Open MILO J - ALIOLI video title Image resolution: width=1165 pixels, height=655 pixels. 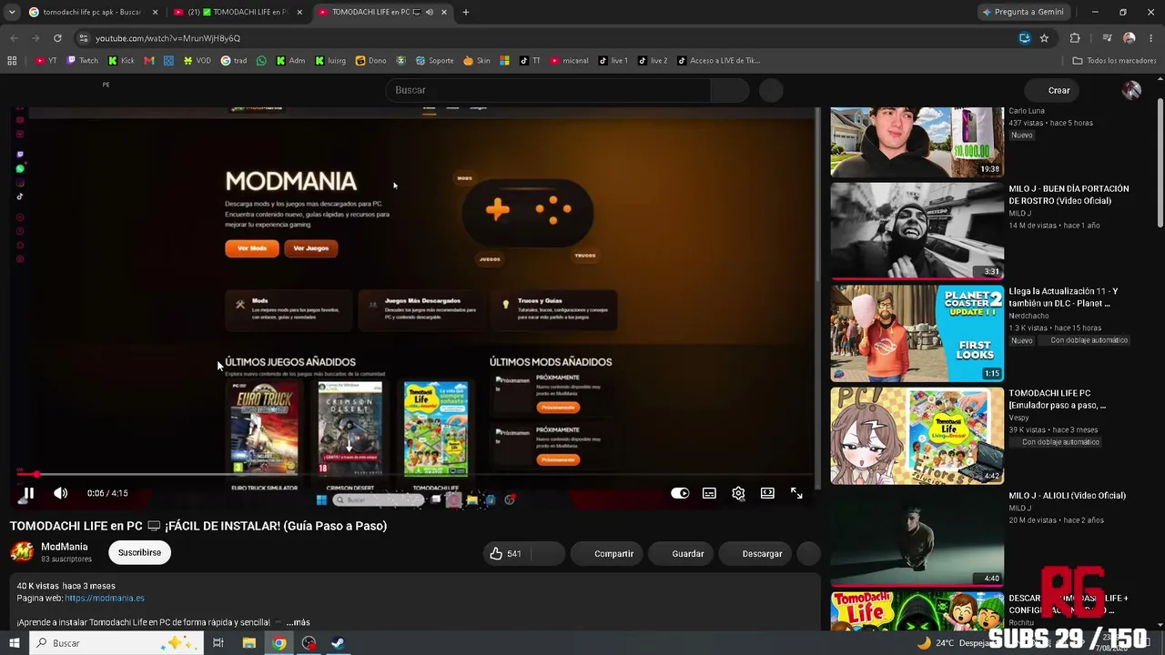click(1067, 496)
